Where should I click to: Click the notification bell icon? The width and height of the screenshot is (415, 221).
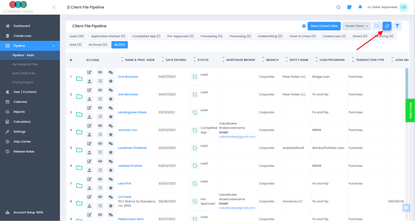pos(360,7)
